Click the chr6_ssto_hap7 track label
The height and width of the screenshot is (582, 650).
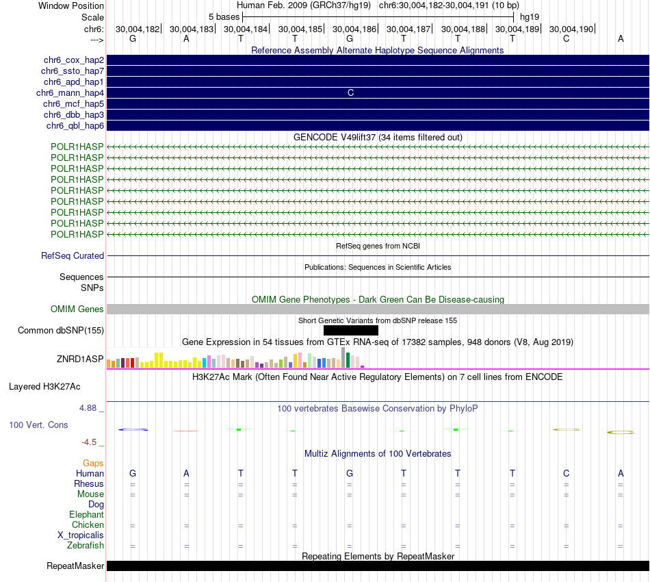tap(73, 71)
